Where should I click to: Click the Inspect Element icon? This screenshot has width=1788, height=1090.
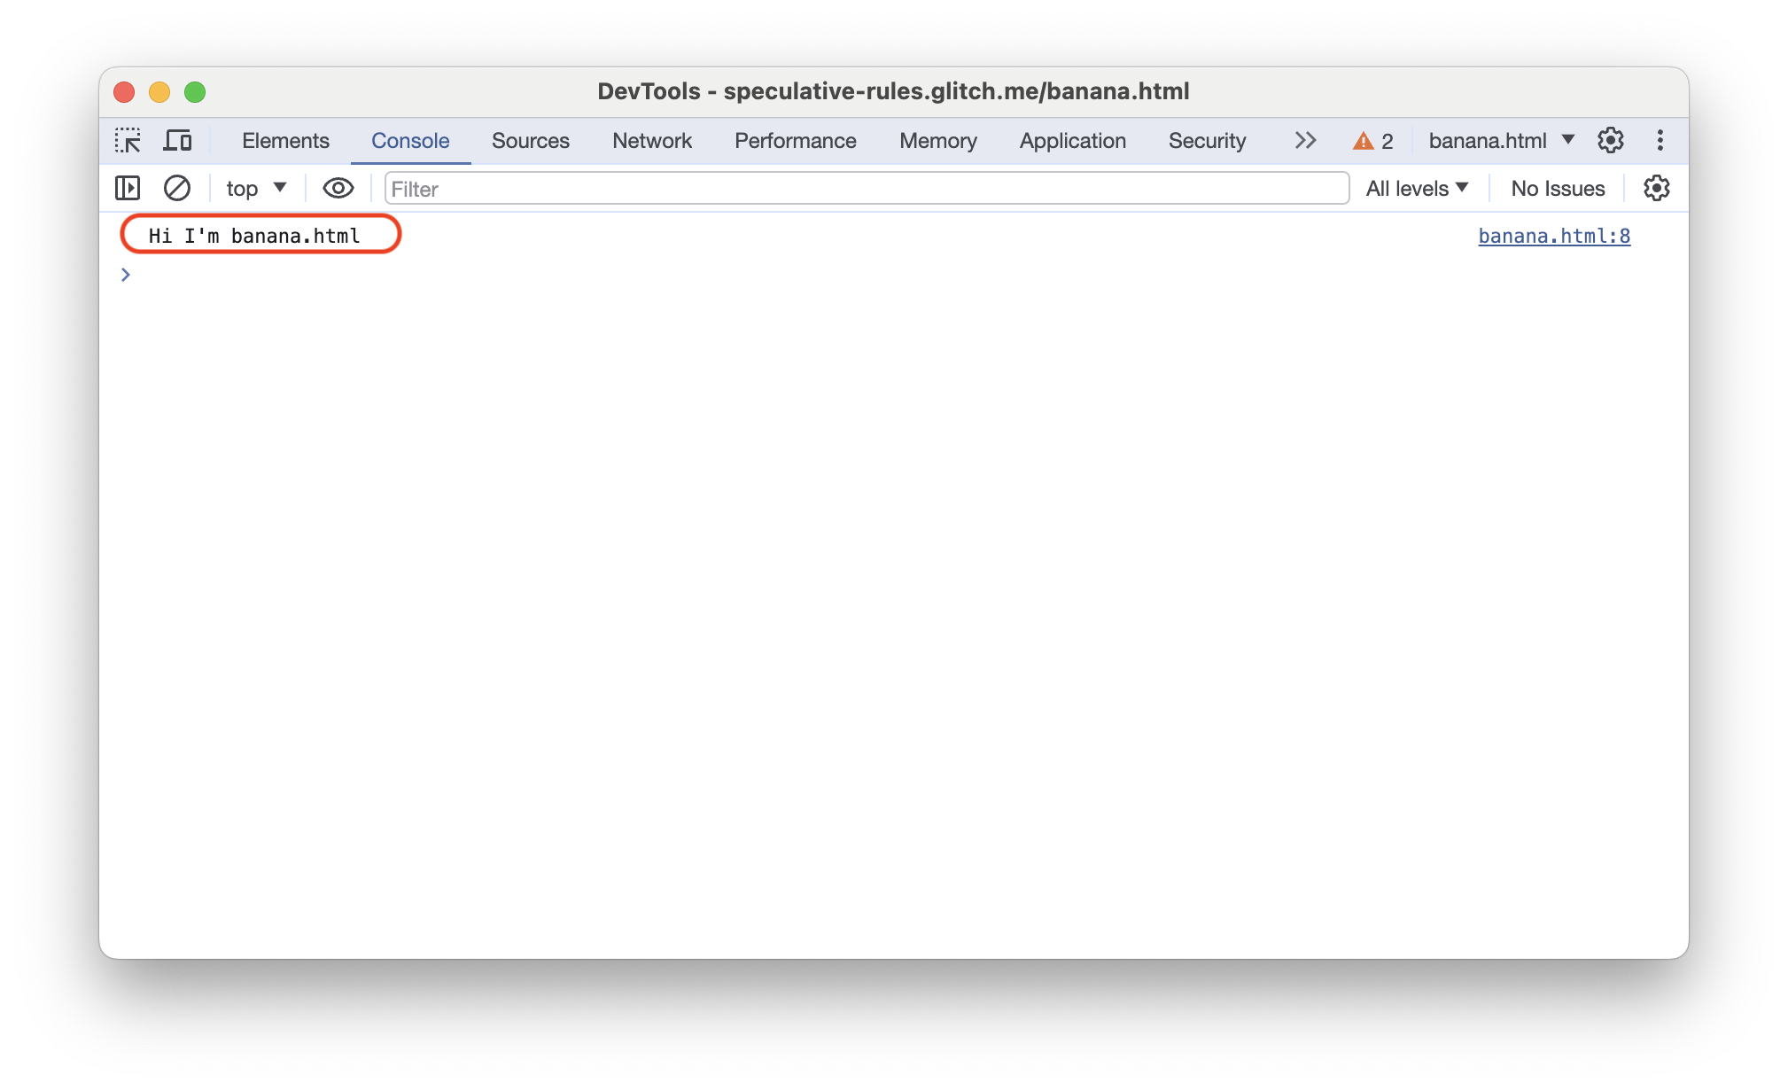pos(128,141)
